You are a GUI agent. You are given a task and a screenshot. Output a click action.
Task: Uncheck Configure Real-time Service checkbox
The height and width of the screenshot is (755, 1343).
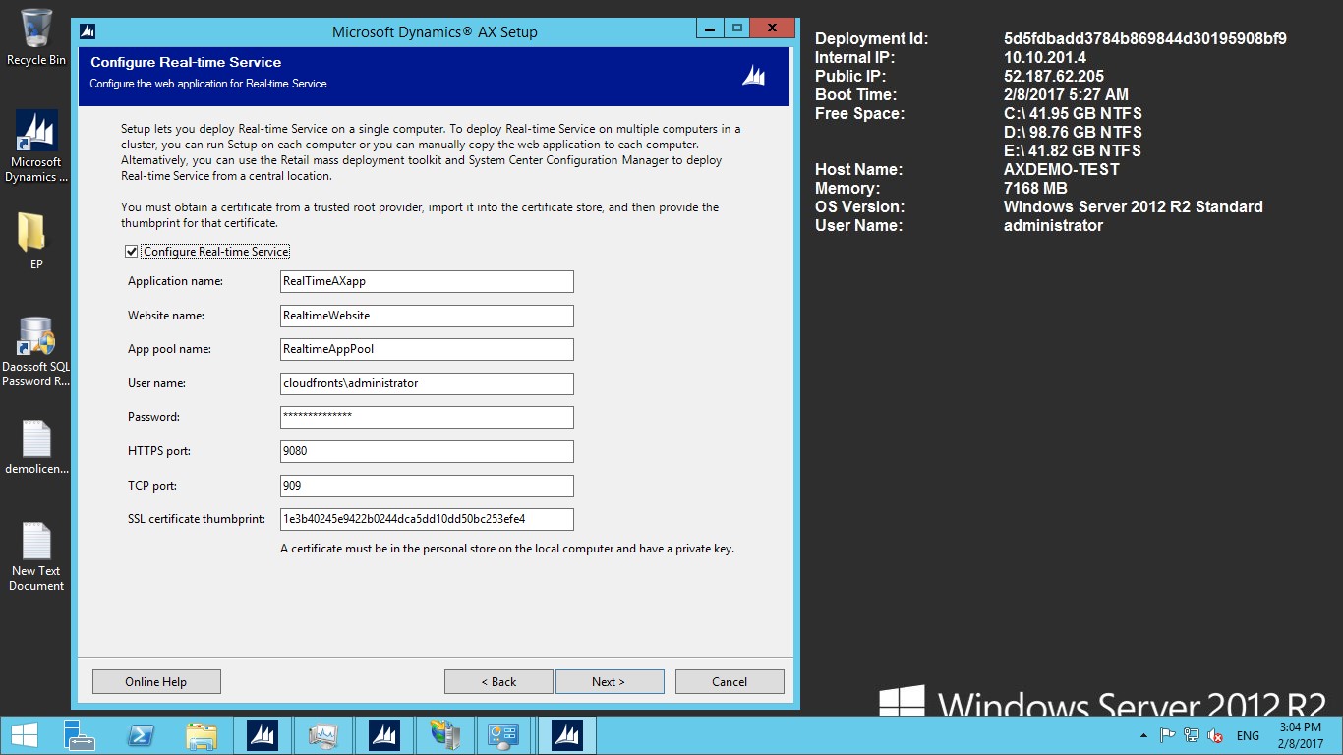tap(132, 252)
